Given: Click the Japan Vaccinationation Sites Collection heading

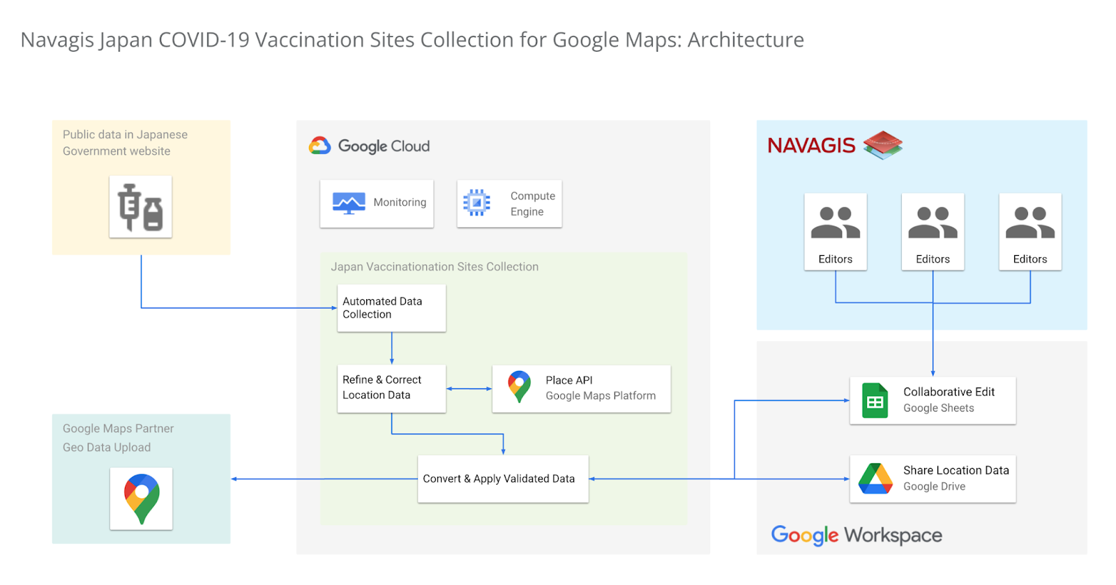Looking at the screenshot, I should pos(435,267).
